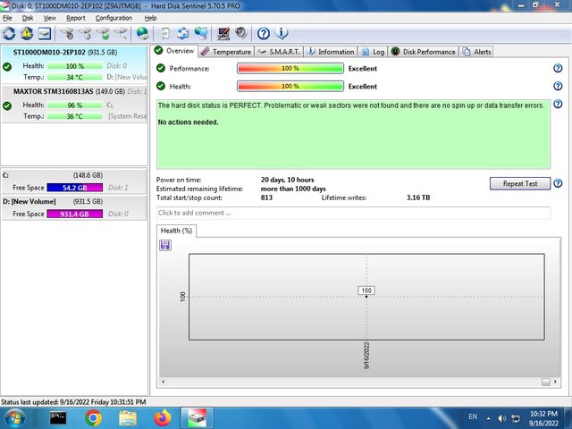The height and width of the screenshot is (429, 572).
Task: Click the help icon beside the Performance bar
Action: 558,68
